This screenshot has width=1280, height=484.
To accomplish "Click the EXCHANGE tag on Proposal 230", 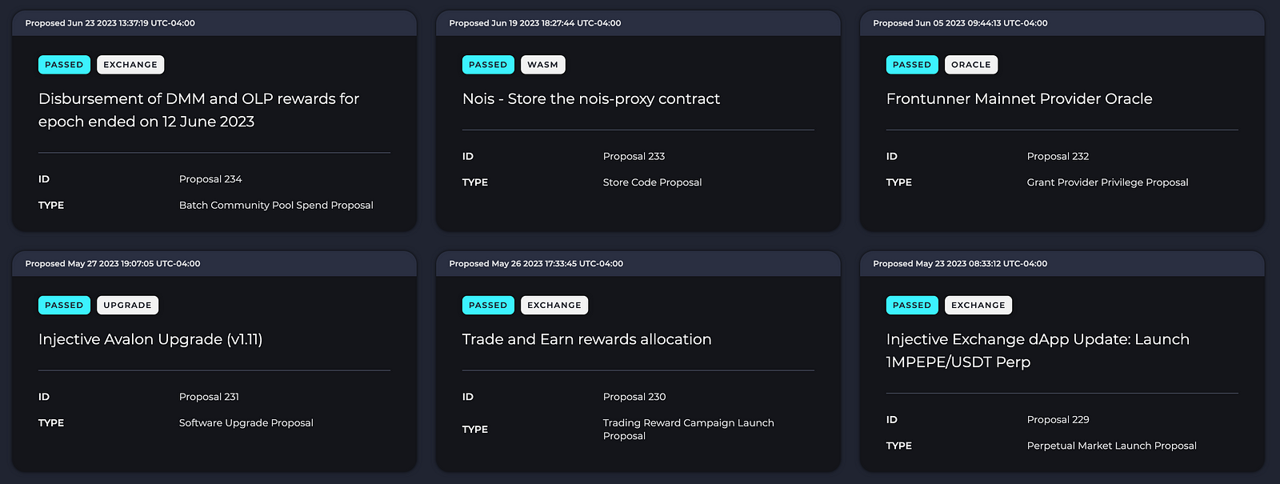I will coord(554,305).
